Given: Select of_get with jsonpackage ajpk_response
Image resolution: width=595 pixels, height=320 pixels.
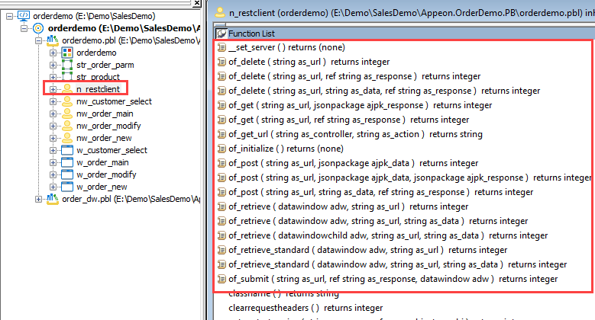Looking at the screenshot, I should coord(360,105).
